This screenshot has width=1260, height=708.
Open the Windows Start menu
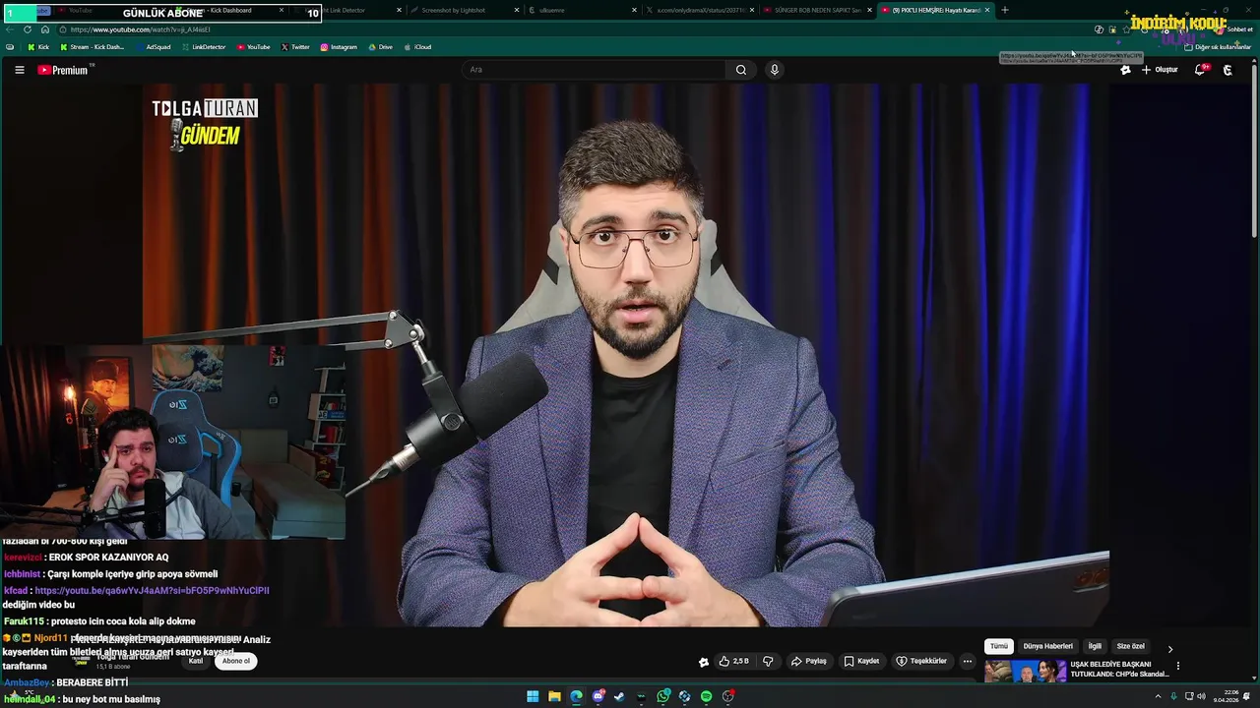click(533, 696)
